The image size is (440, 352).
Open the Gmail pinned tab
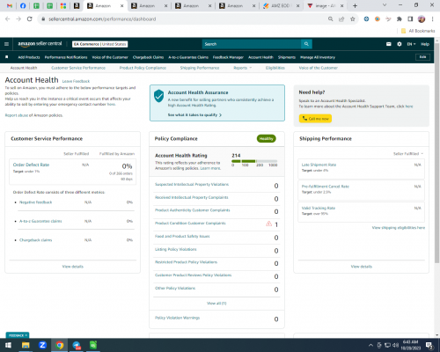click(x=10, y=5)
